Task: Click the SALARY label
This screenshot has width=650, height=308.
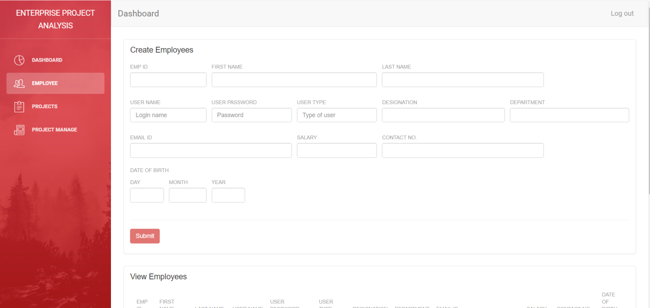Action: coord(307,138)
